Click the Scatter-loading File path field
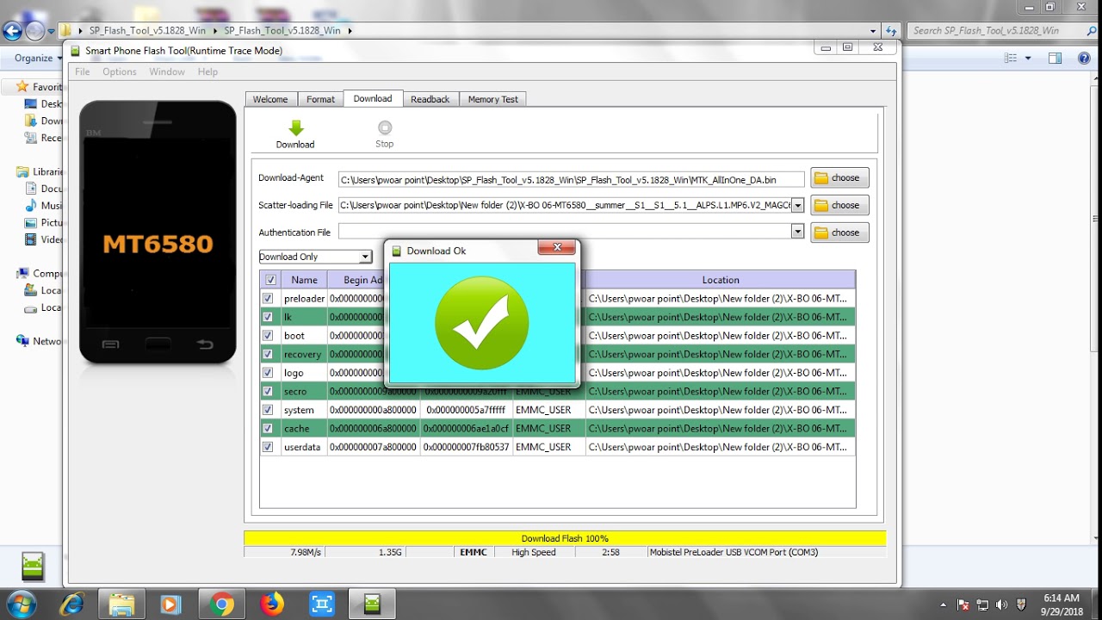Image resolution: width=1102 pixels, height=620 pixels. (x=565, y=205)
